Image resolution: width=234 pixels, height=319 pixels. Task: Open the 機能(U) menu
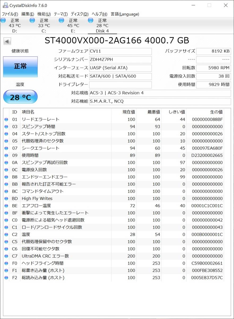pos(44,14)
